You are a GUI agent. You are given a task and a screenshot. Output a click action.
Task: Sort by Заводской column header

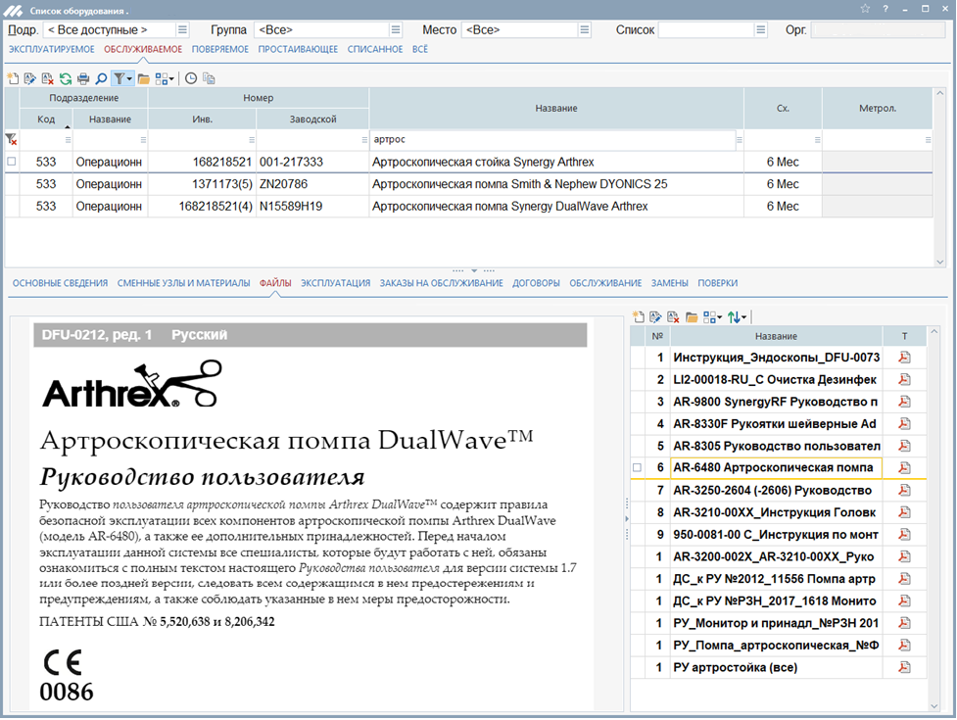pos(312,119)
